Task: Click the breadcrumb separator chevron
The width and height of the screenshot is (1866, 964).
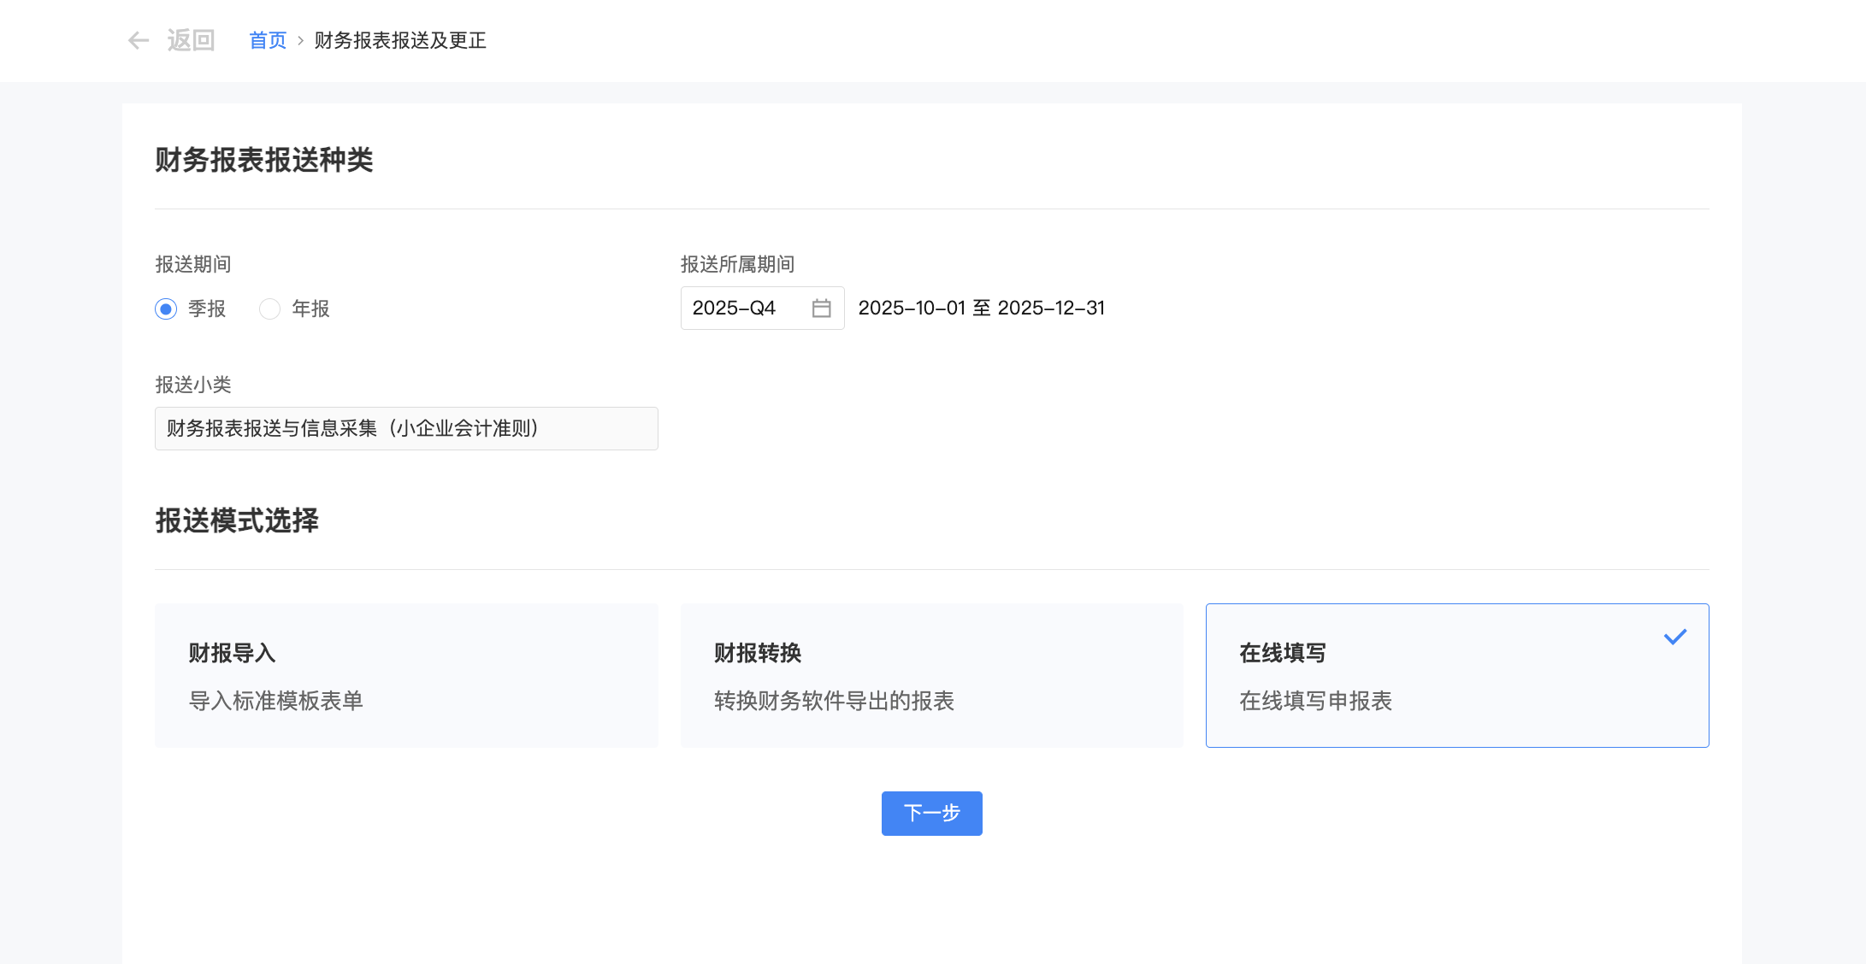Action: pyautogui.click(x=301, y=40)
